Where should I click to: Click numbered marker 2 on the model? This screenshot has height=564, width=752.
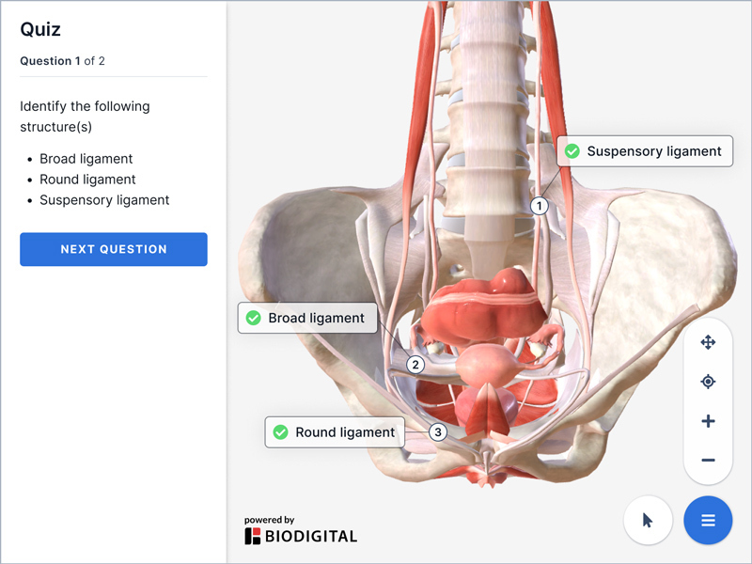415,364
